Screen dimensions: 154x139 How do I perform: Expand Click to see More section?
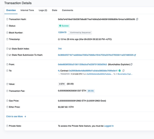16,116
